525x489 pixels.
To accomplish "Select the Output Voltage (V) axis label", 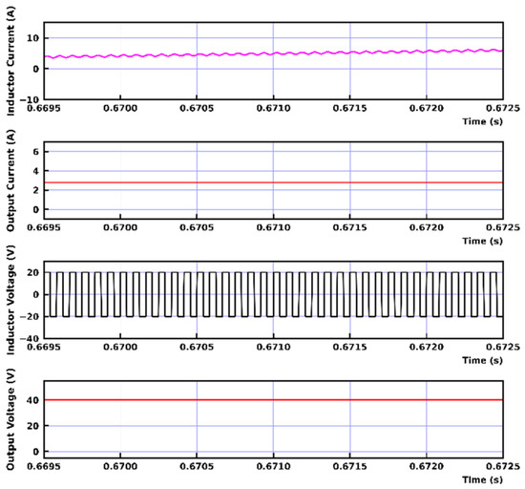I will coord(10,419).
